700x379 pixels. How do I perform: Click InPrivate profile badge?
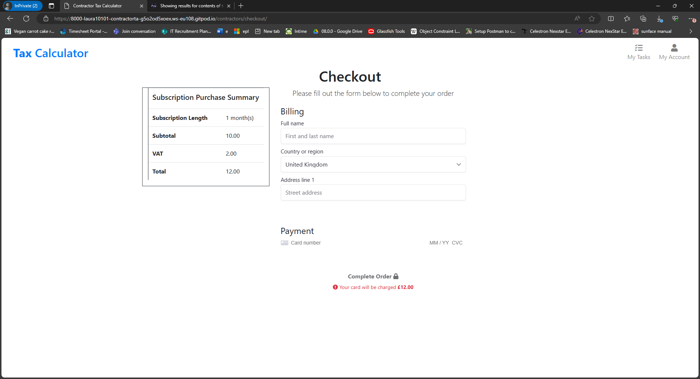tap(23, 6)
